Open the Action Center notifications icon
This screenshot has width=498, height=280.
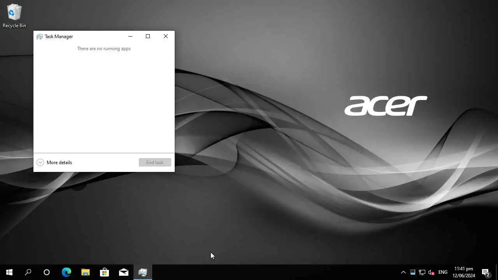[x=486, y=272]
